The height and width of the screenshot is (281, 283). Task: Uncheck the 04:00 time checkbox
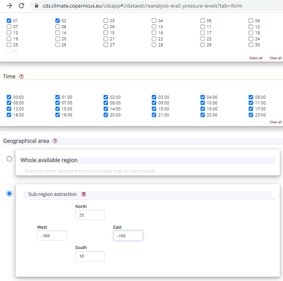pos(202,97)
